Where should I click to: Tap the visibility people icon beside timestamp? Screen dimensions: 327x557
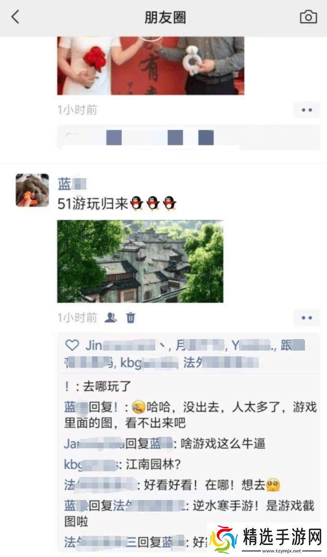[111, 317]
